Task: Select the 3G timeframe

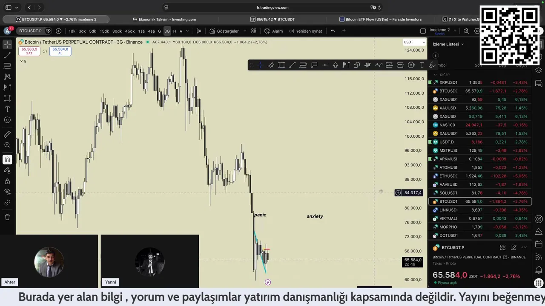Action: 167,31
